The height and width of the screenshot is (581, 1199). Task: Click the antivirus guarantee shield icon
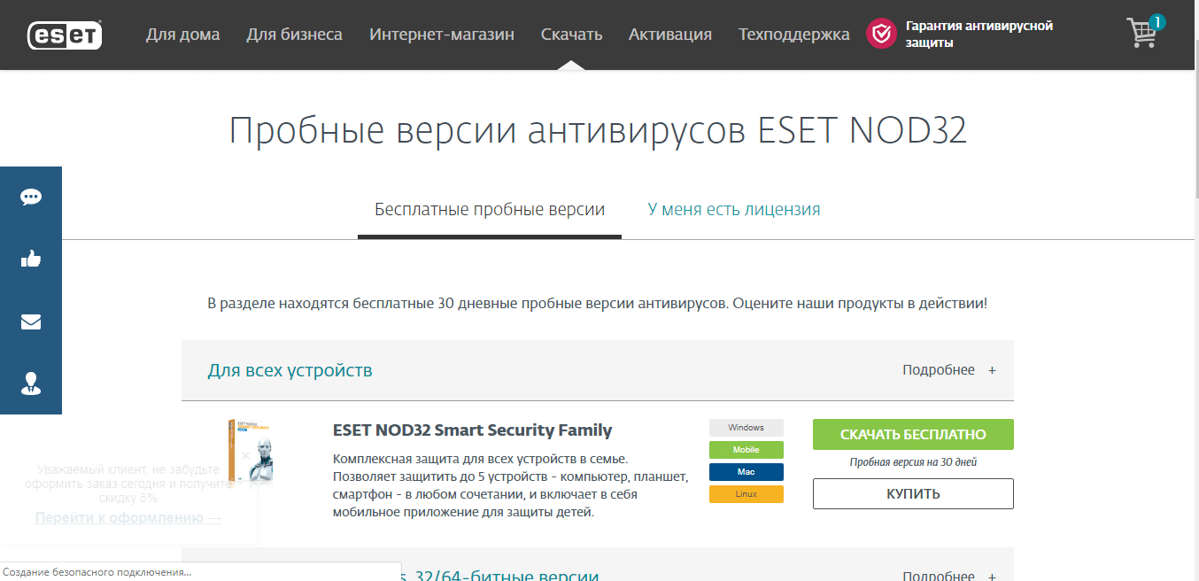[x=881, y=34]
